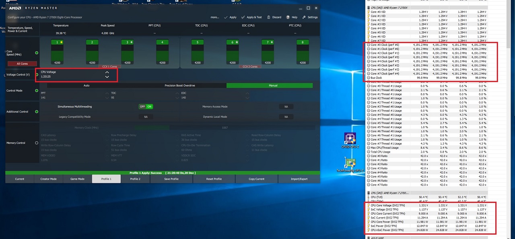Click the Save Profile button

(171, 179)
